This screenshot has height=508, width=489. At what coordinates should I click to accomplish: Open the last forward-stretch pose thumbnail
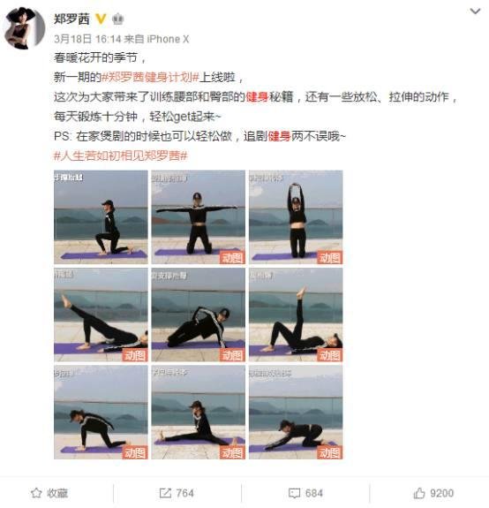tap(296, 413)
